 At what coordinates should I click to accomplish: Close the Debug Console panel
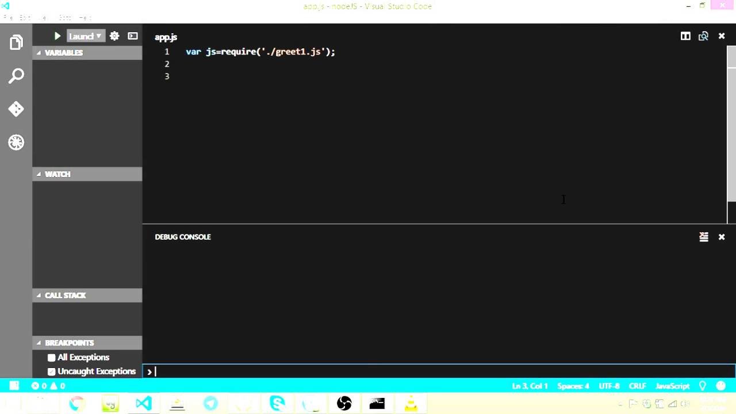(x=722, y=237)
